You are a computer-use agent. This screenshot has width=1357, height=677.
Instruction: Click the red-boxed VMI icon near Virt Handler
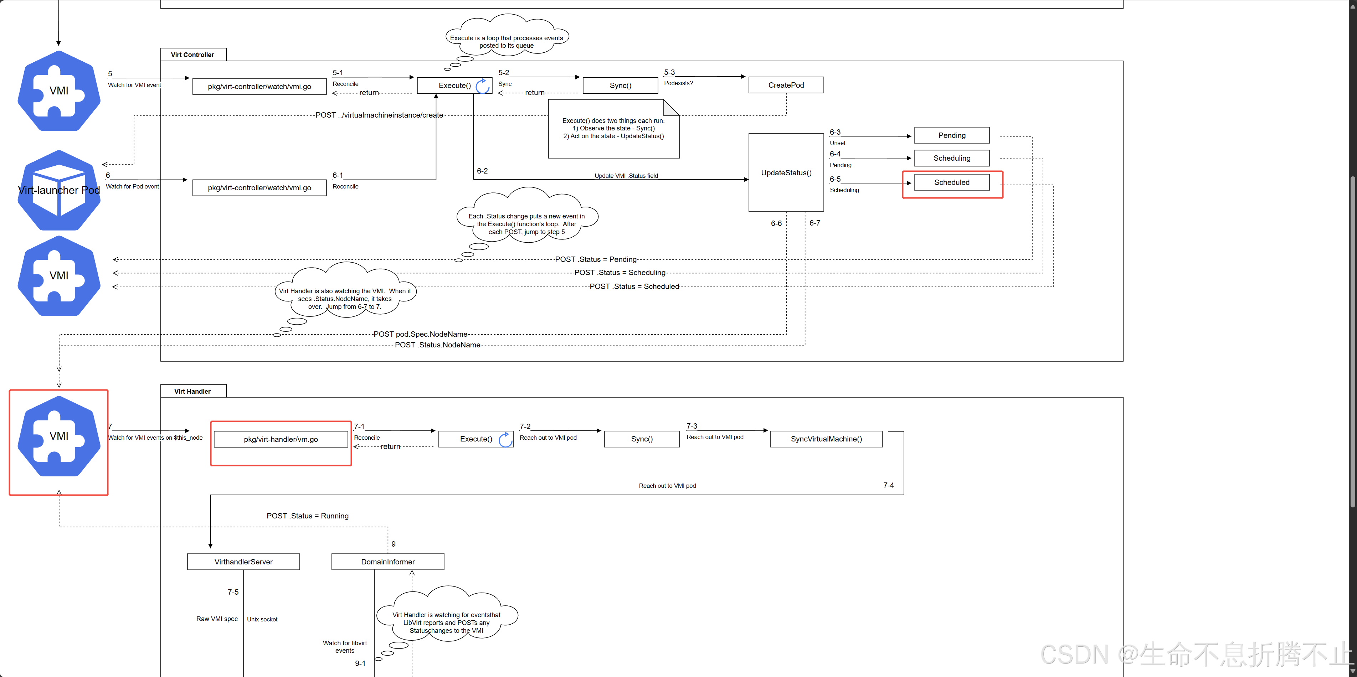point(58,436)
